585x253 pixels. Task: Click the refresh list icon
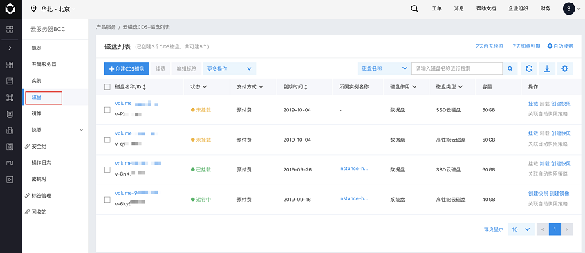[529, 68]
